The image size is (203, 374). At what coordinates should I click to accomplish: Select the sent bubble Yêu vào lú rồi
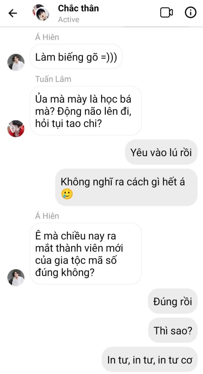(x=161, y=152)
